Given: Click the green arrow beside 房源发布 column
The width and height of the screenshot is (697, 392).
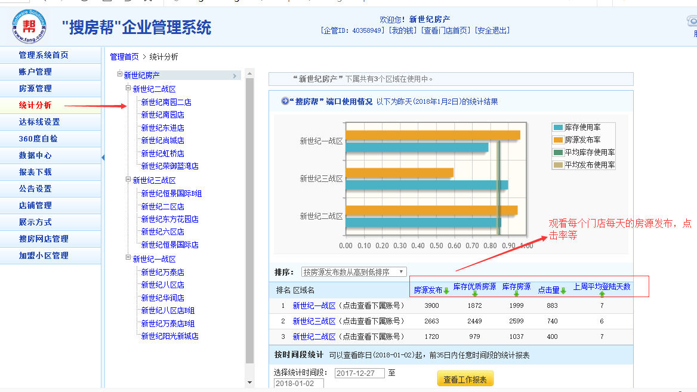Looking at the screenshot, I should click(x=446, y=291).
